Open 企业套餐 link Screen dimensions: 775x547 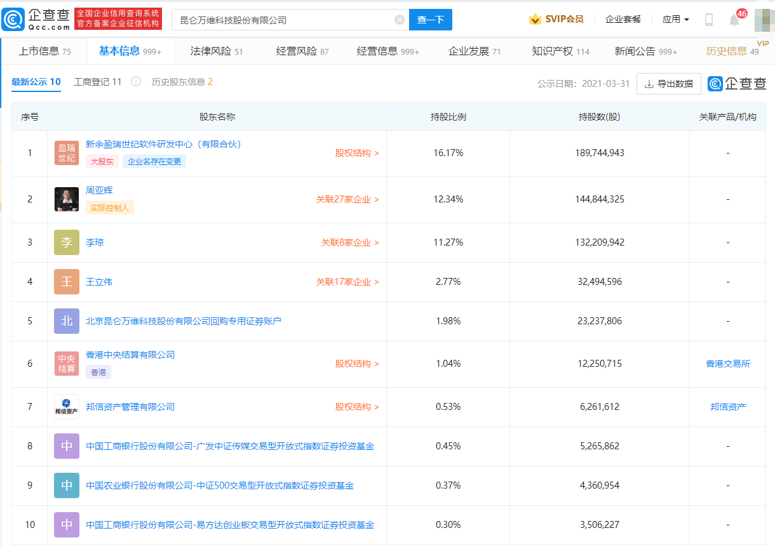(x=623, y=20)
